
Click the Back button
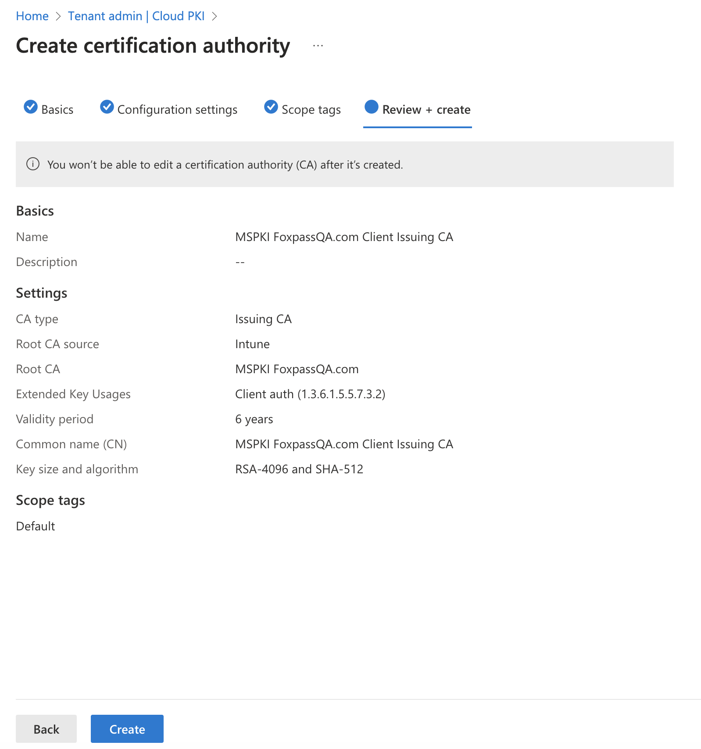coord(46,729)
